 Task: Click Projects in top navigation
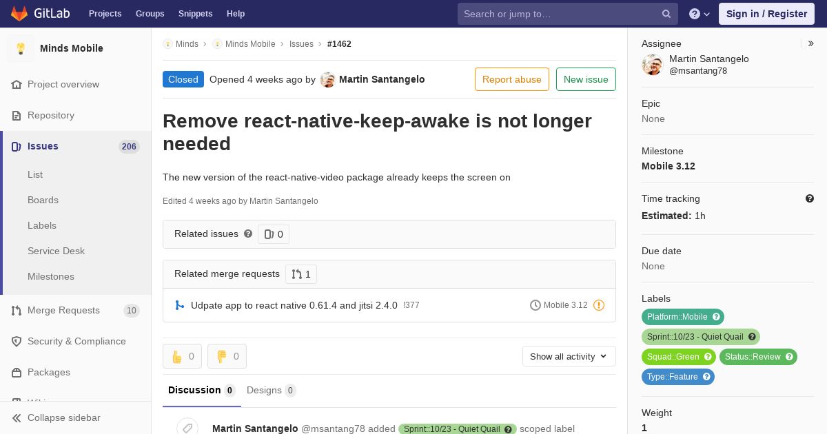pyautogui.click(x=105, y=14)
